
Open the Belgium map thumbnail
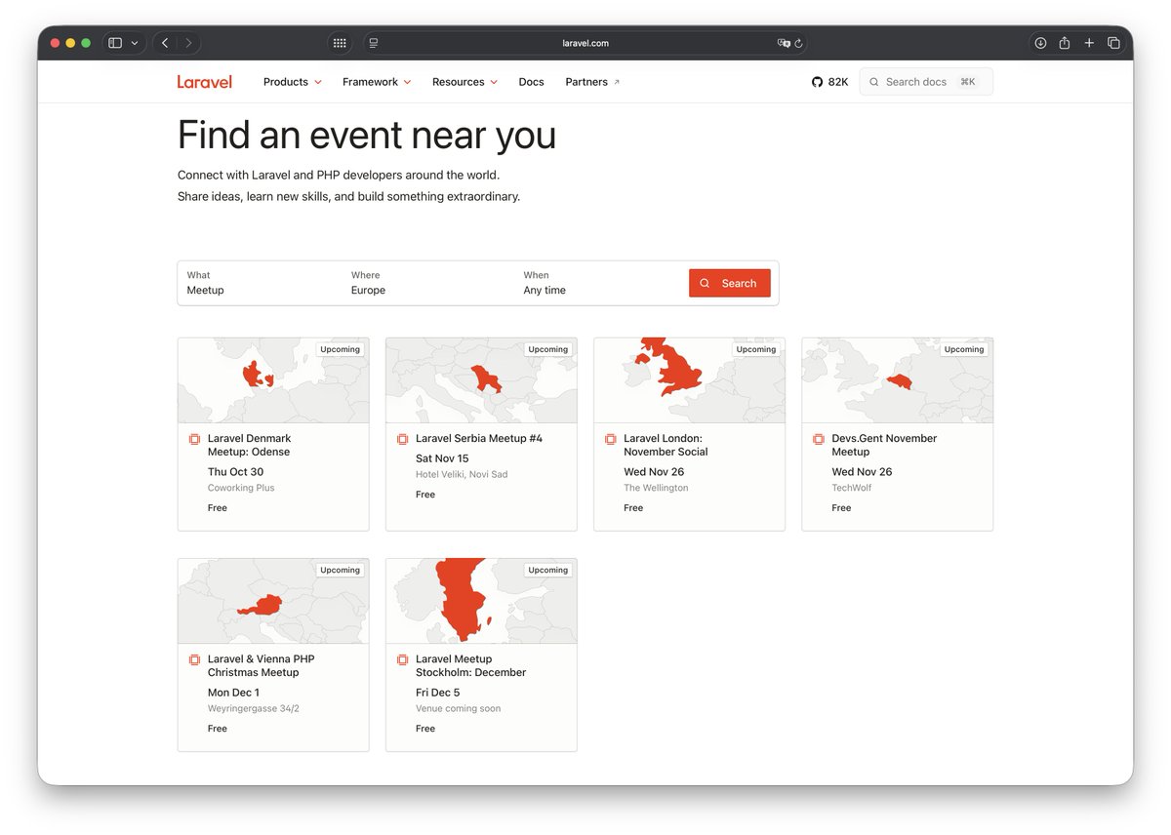coord(898,380)
